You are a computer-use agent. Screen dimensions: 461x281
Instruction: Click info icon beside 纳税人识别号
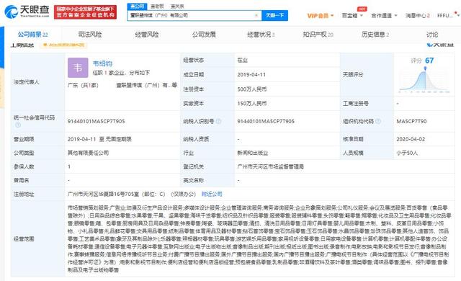[x=218, y=121]
